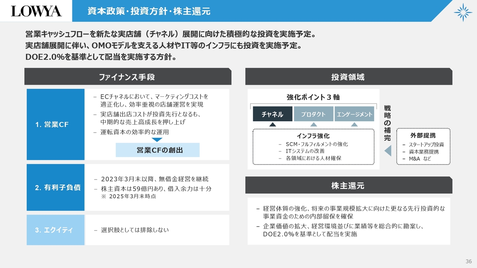The height and width of the screenshot is (268, 477).
Task: Click the blue star emblem in the header
Action: tap(463, 12)
